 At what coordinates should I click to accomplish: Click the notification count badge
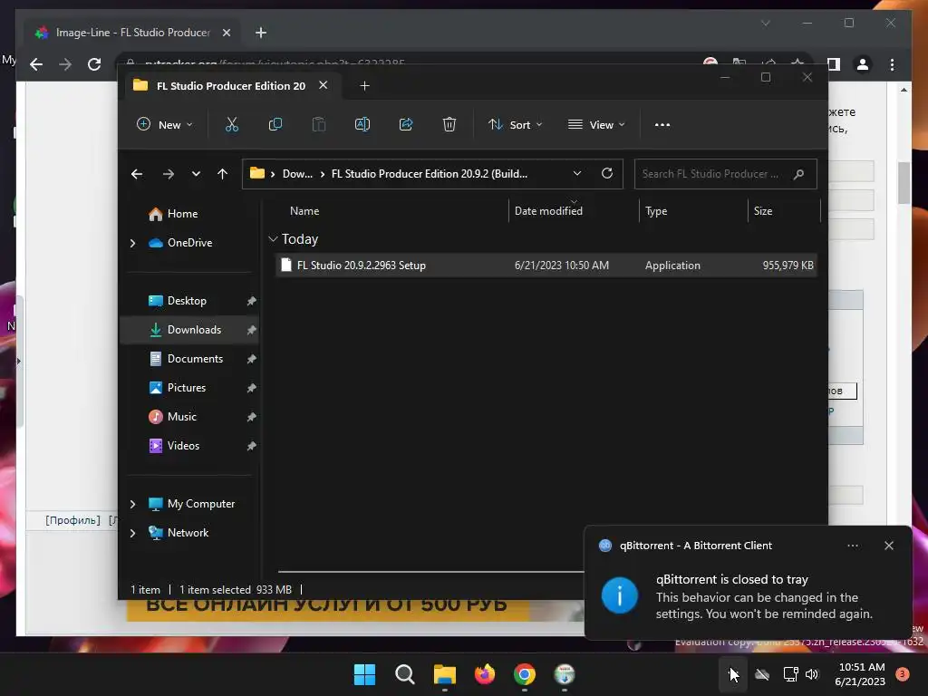pyautogui.click(x=903, y=674)
